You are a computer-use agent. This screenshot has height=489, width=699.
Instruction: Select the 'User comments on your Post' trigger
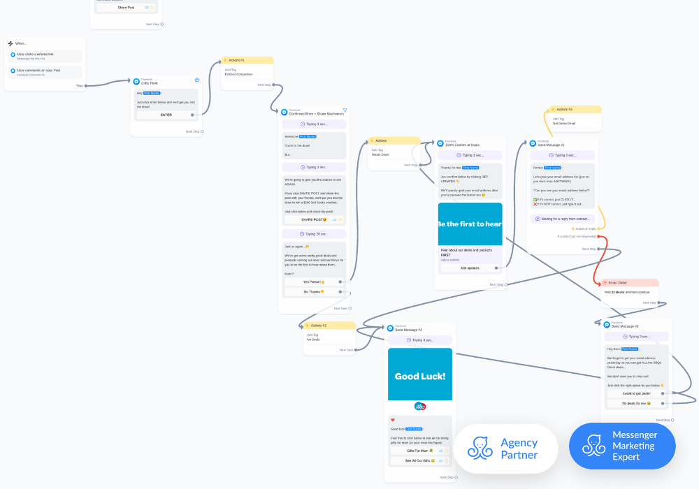(45, 72)
